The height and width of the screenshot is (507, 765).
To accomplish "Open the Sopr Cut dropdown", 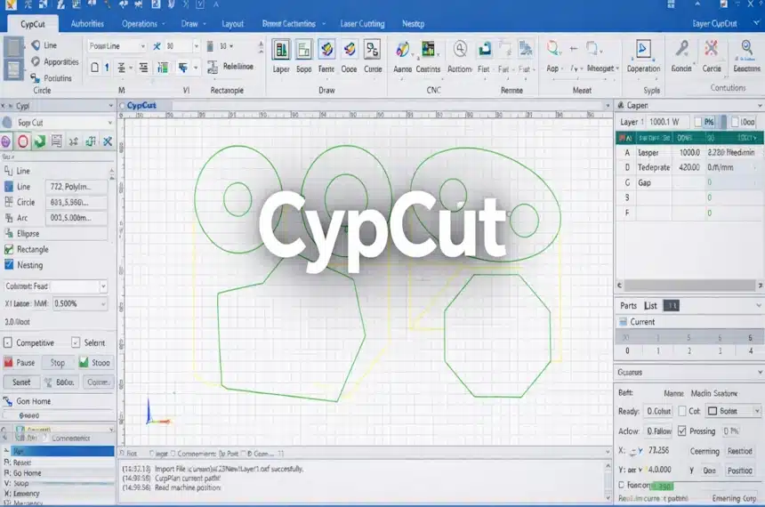I will point(109,123).
